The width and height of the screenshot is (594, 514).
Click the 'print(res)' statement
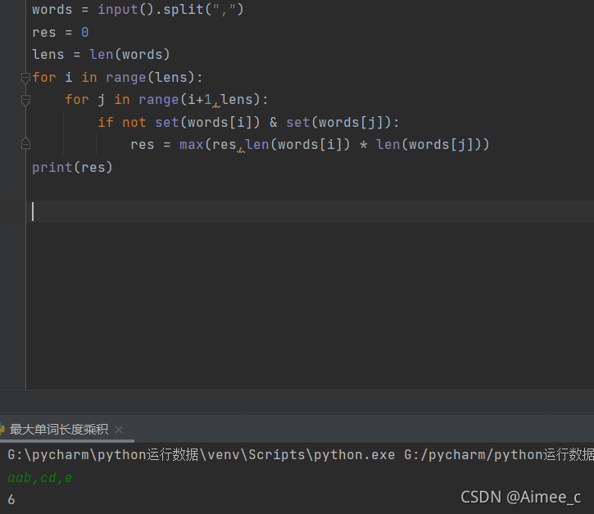(x=72, y=167)
